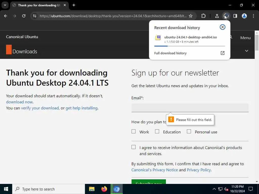The image size is (259, 194).
Task: Click the ISO file icon in downloads
Action: click(x=158, y=38)
